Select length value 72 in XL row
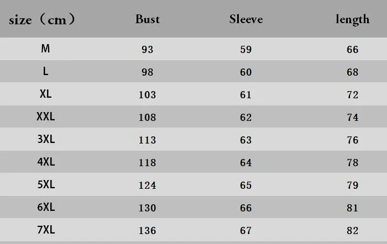 [x=353, y=95]
